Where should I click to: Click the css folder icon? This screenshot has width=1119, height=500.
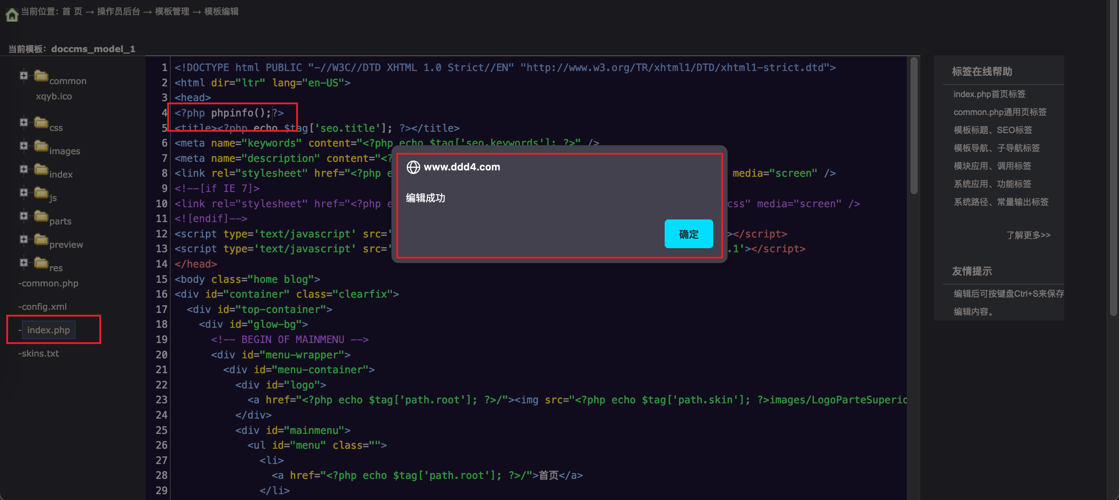tap(41, 122)
